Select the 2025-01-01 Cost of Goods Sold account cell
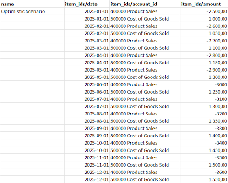This screenshot has height=183, width=228. [x=145, y=19]
